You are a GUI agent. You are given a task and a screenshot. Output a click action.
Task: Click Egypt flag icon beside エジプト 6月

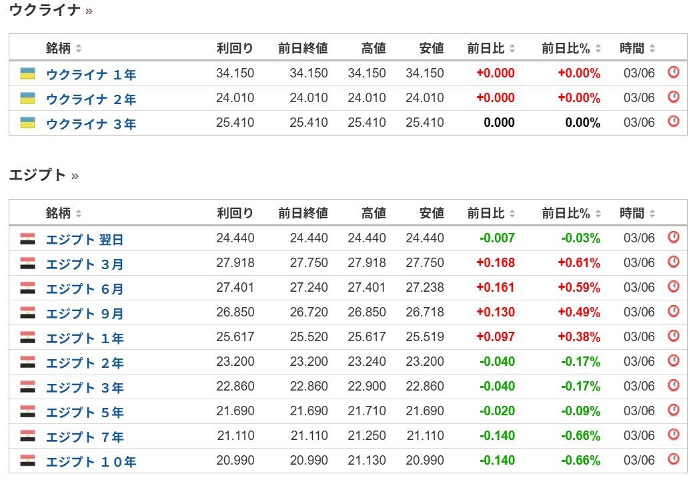pos(27,288)
